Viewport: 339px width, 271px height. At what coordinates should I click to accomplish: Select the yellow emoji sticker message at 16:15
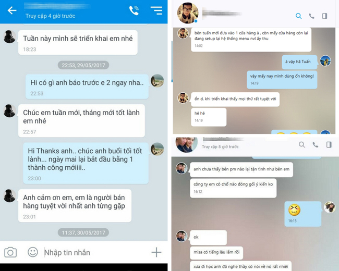(302, 214)
